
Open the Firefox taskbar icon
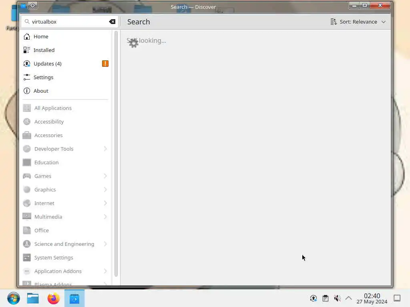[53, 298]
